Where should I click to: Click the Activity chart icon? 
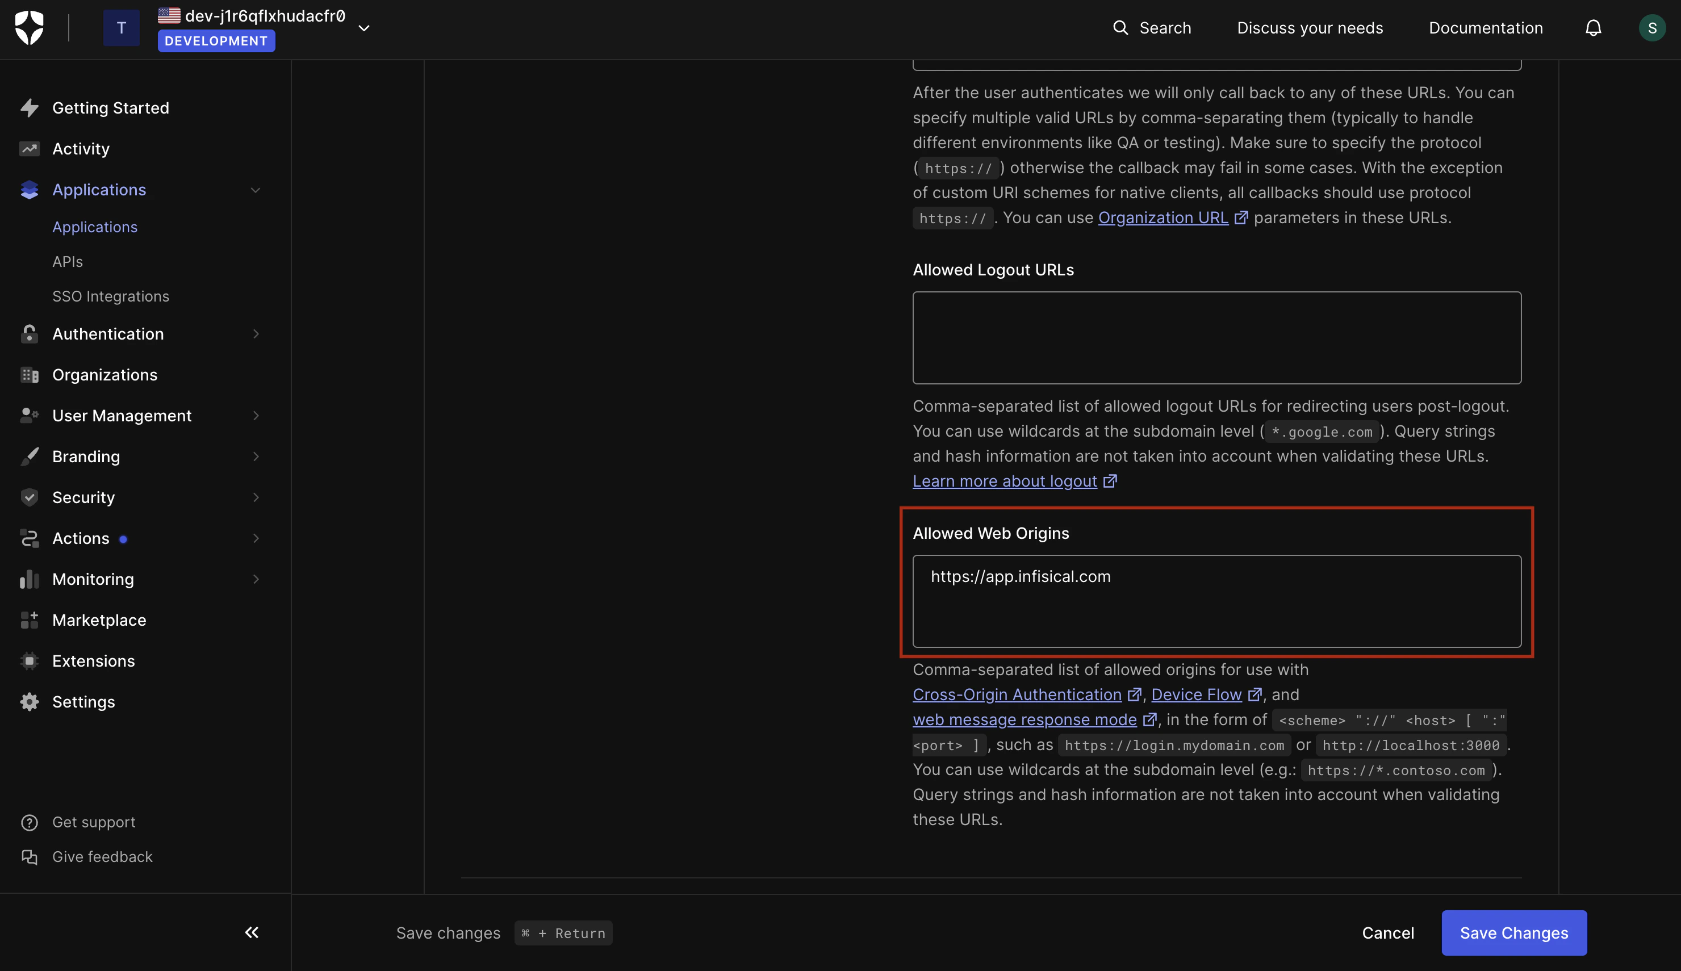(30, 149)
